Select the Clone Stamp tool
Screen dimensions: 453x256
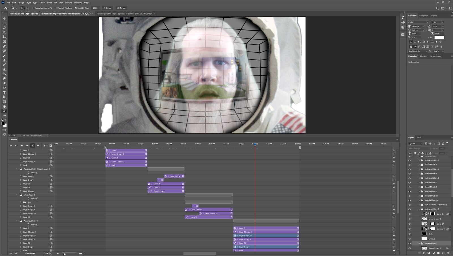(4, 60)
